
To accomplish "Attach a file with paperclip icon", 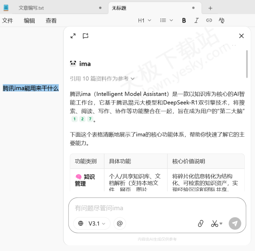I will (x=201, y=223).
